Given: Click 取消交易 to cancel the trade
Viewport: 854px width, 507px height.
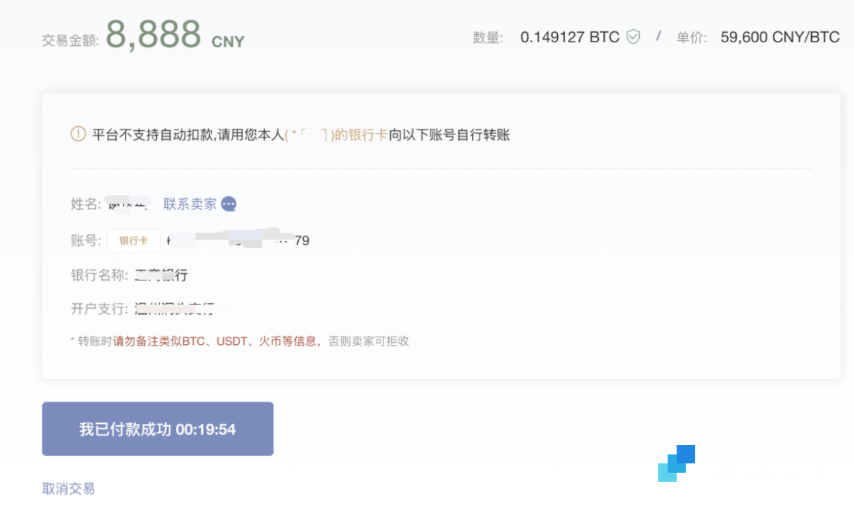Looking at the screenshot, I should (x=68, y=489).
